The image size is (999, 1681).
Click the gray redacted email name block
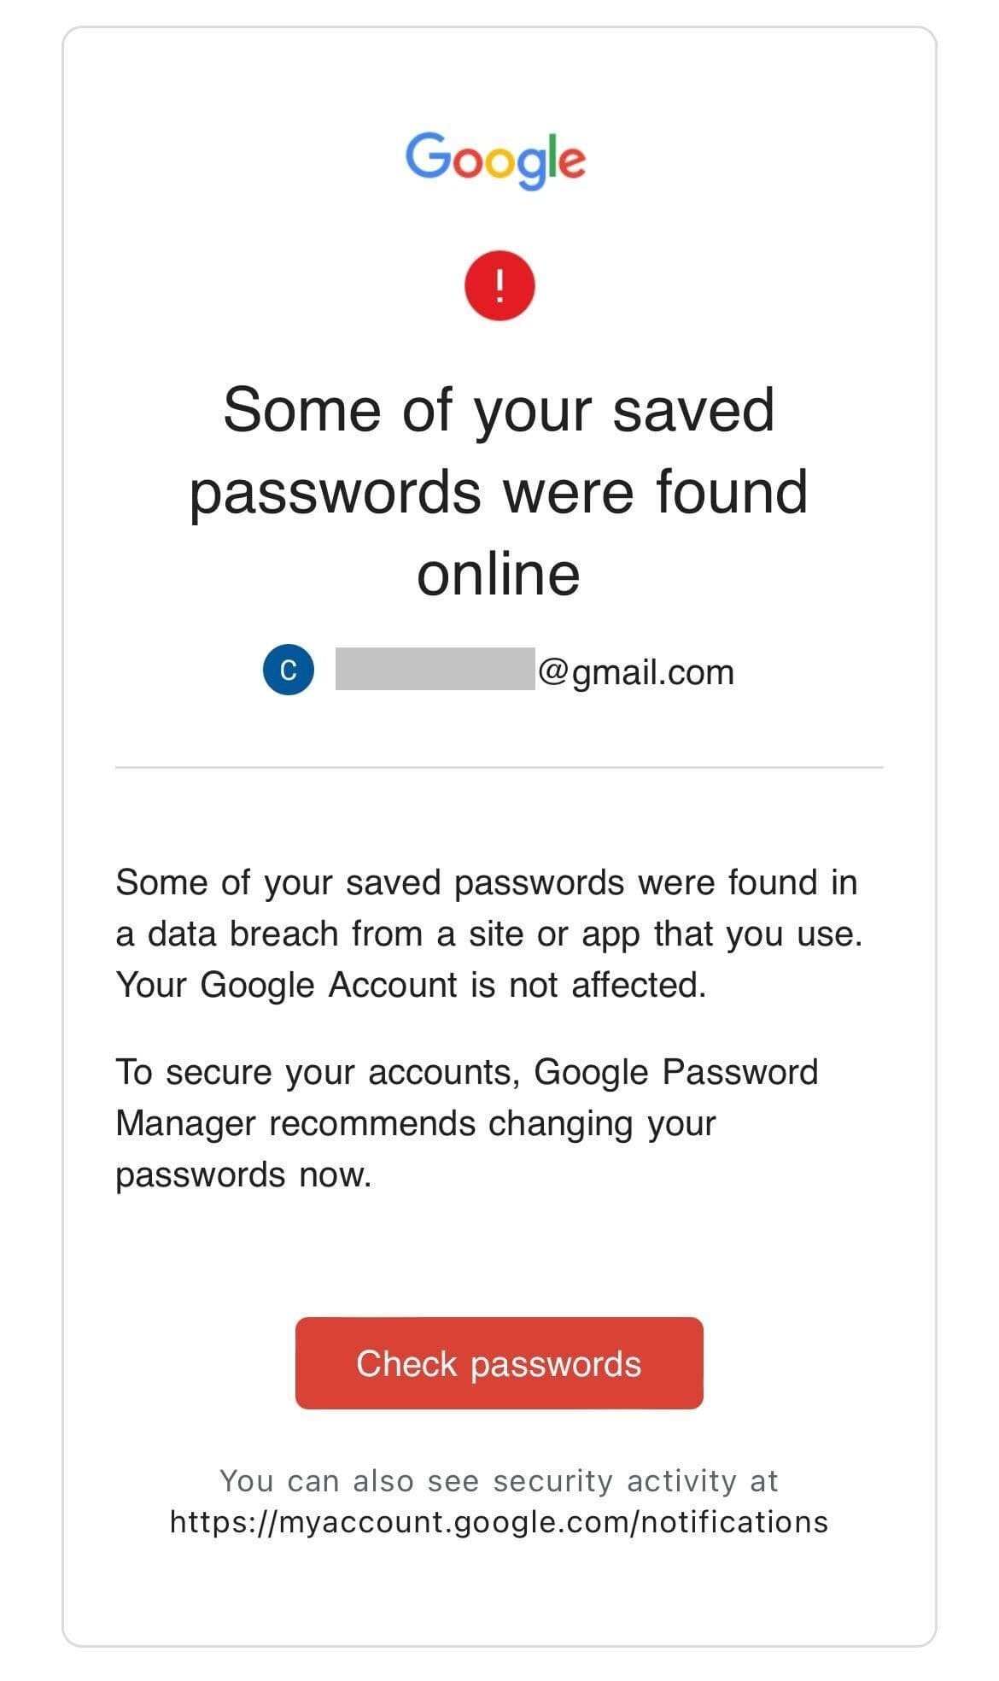point(435,669)
